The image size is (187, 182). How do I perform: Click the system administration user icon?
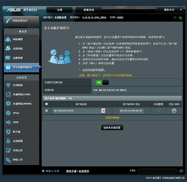pos(8,141)
